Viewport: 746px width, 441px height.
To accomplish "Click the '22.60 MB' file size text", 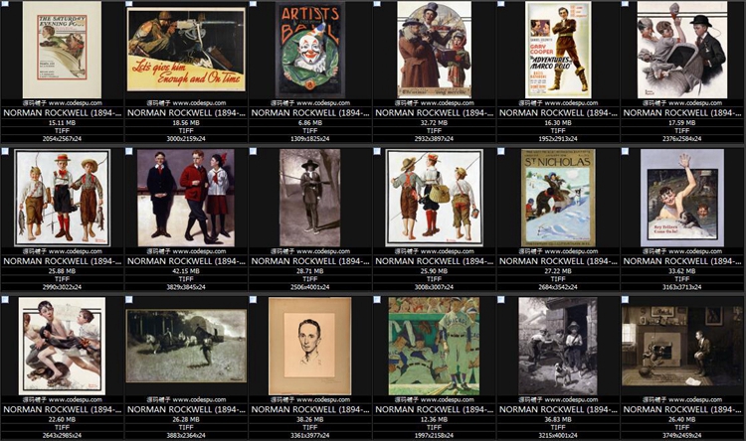I will tap(63, 419).
